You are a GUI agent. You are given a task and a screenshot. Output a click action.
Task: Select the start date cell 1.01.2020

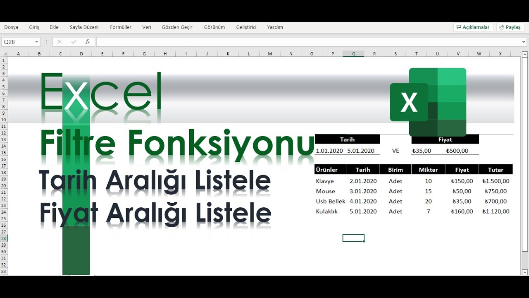[329, 151]
